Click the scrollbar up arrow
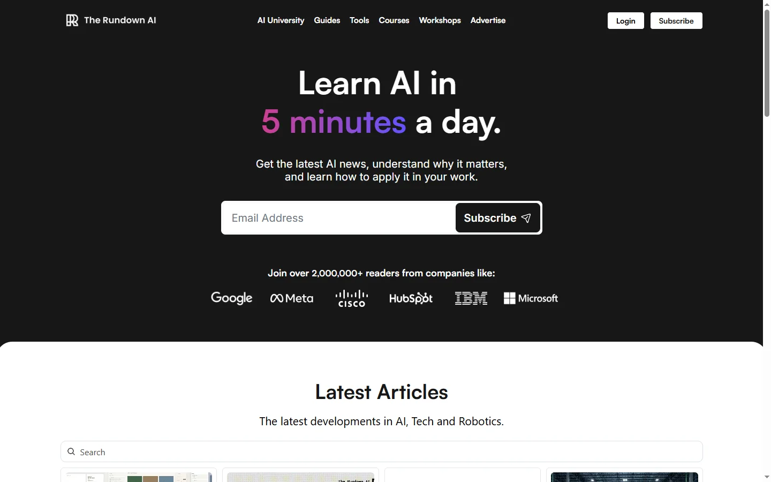 tap(767, 4)
